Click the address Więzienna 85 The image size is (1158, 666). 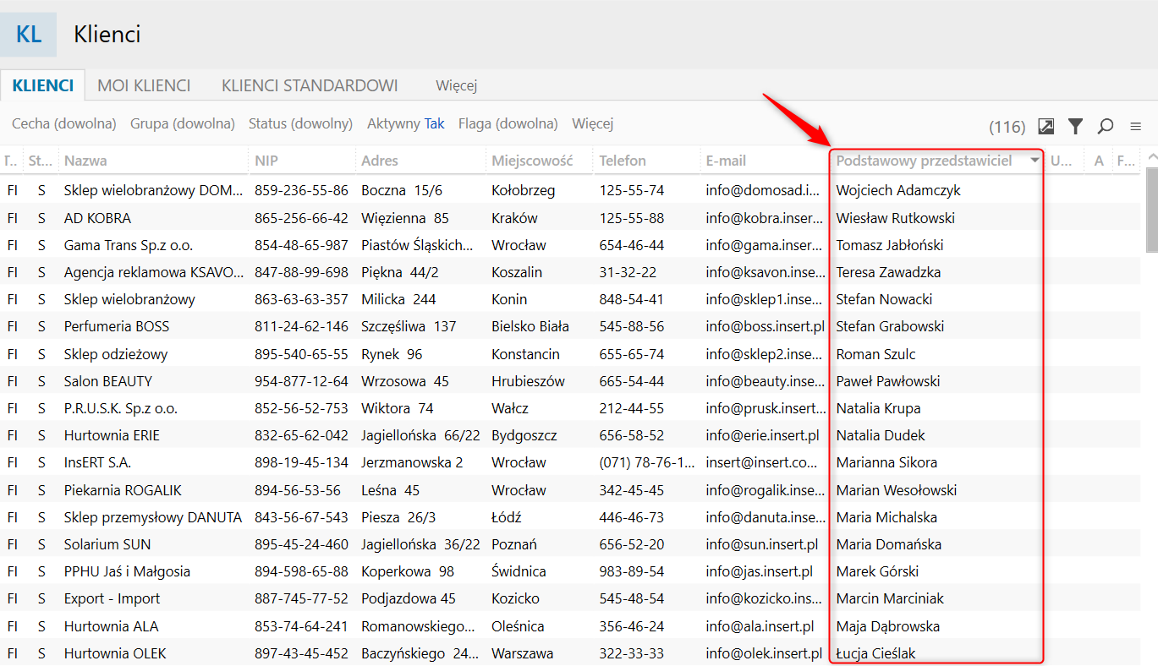click(x=405, y=218)
